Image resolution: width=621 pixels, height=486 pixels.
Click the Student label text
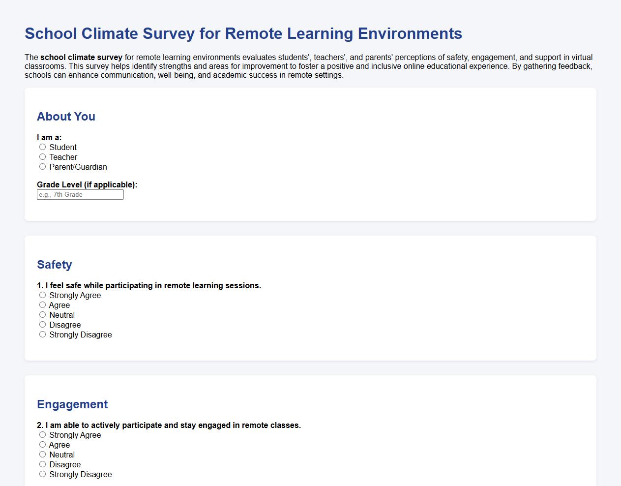(x=63, y=147)
